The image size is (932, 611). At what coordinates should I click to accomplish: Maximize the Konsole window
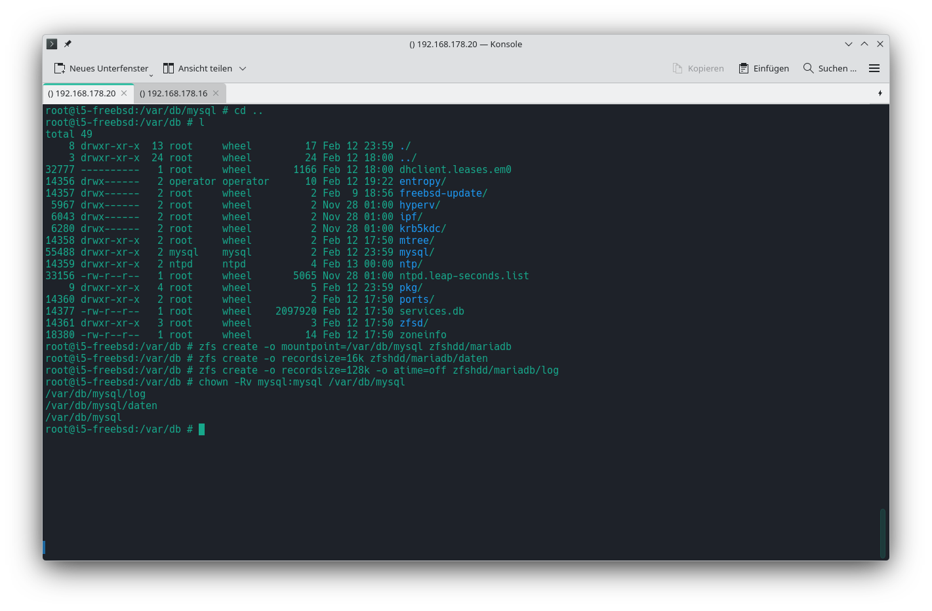click(864, 44)
